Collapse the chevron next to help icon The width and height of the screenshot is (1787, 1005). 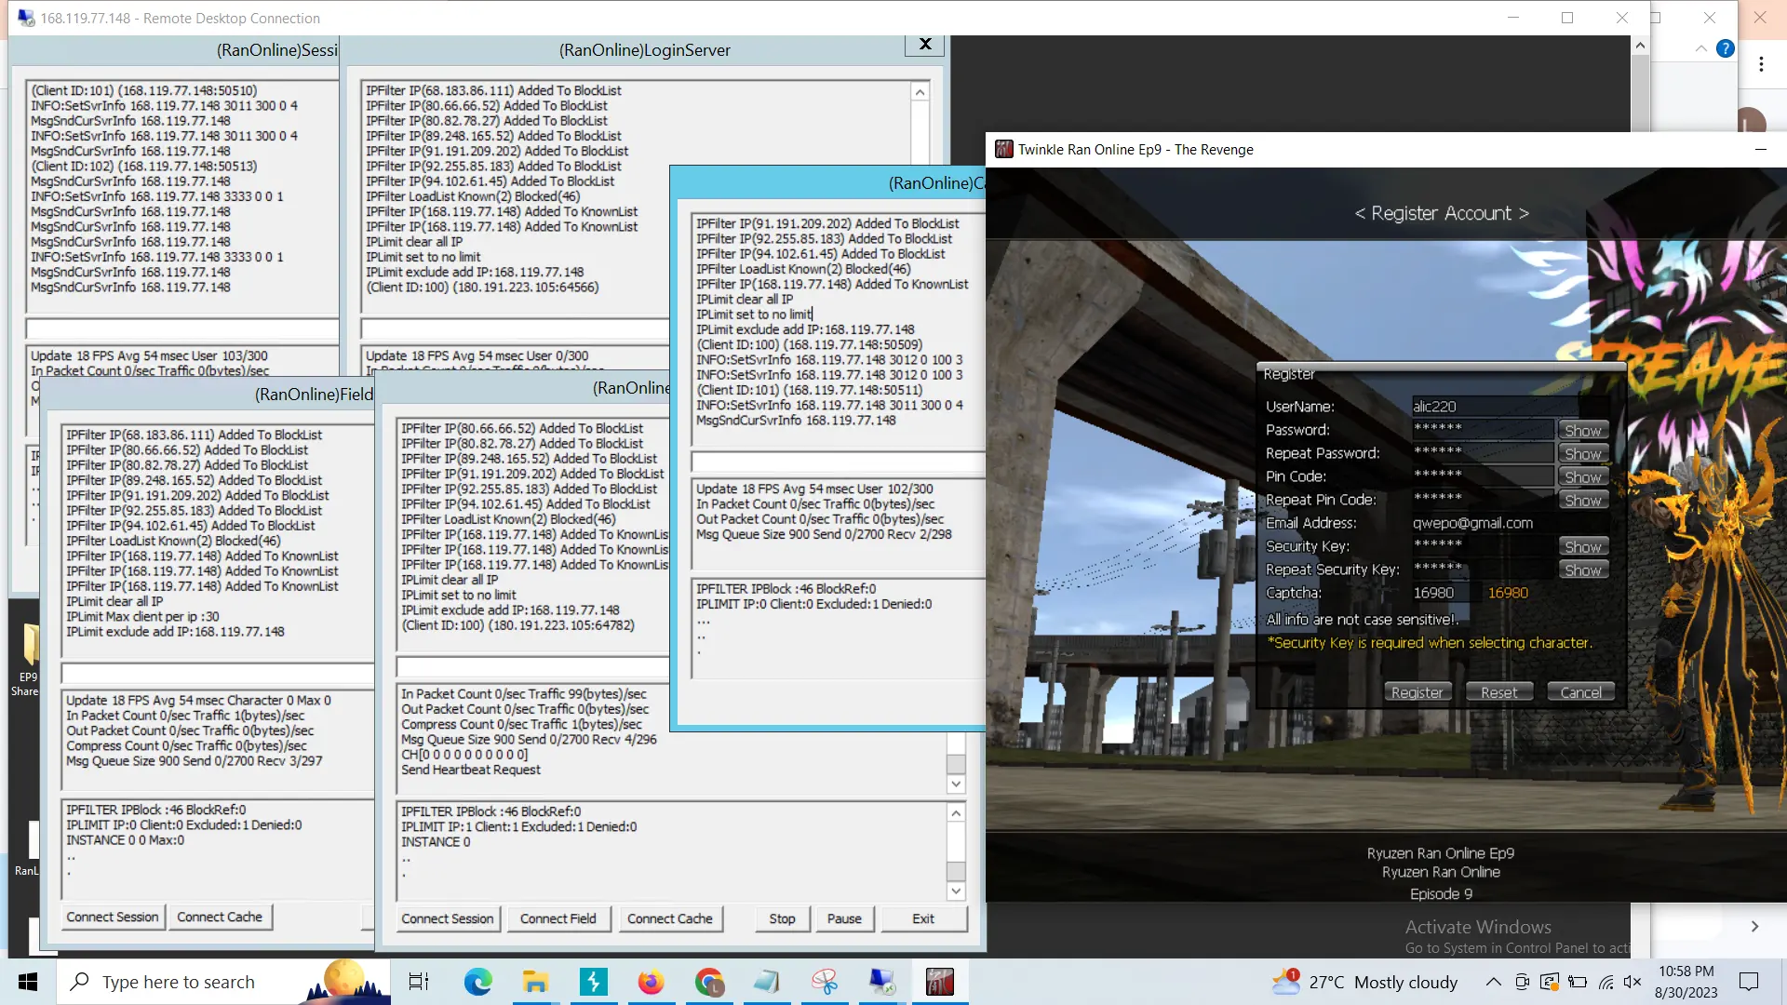click(x=1700, y=48)
